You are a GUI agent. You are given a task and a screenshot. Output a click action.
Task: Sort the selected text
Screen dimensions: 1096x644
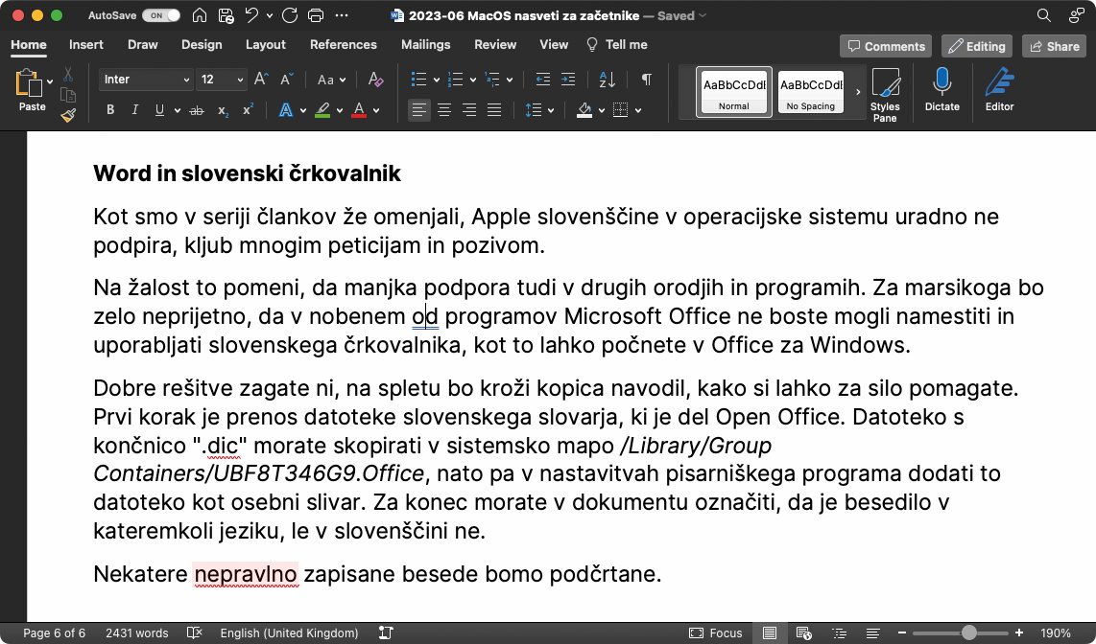point(608,80)
